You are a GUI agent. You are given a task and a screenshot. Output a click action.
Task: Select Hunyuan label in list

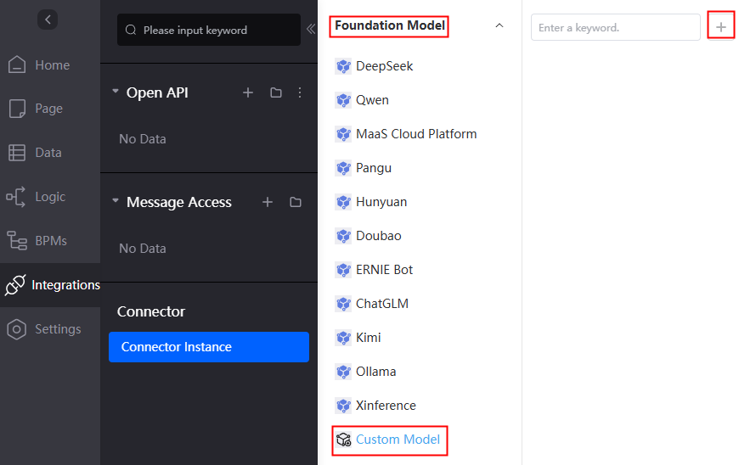coord(381,202)
